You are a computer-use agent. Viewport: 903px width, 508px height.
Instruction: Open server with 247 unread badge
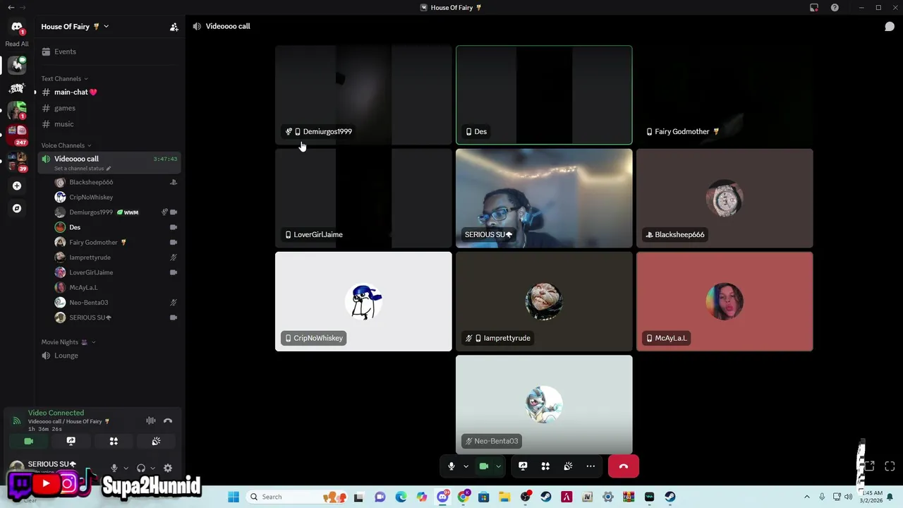point(17,133)
